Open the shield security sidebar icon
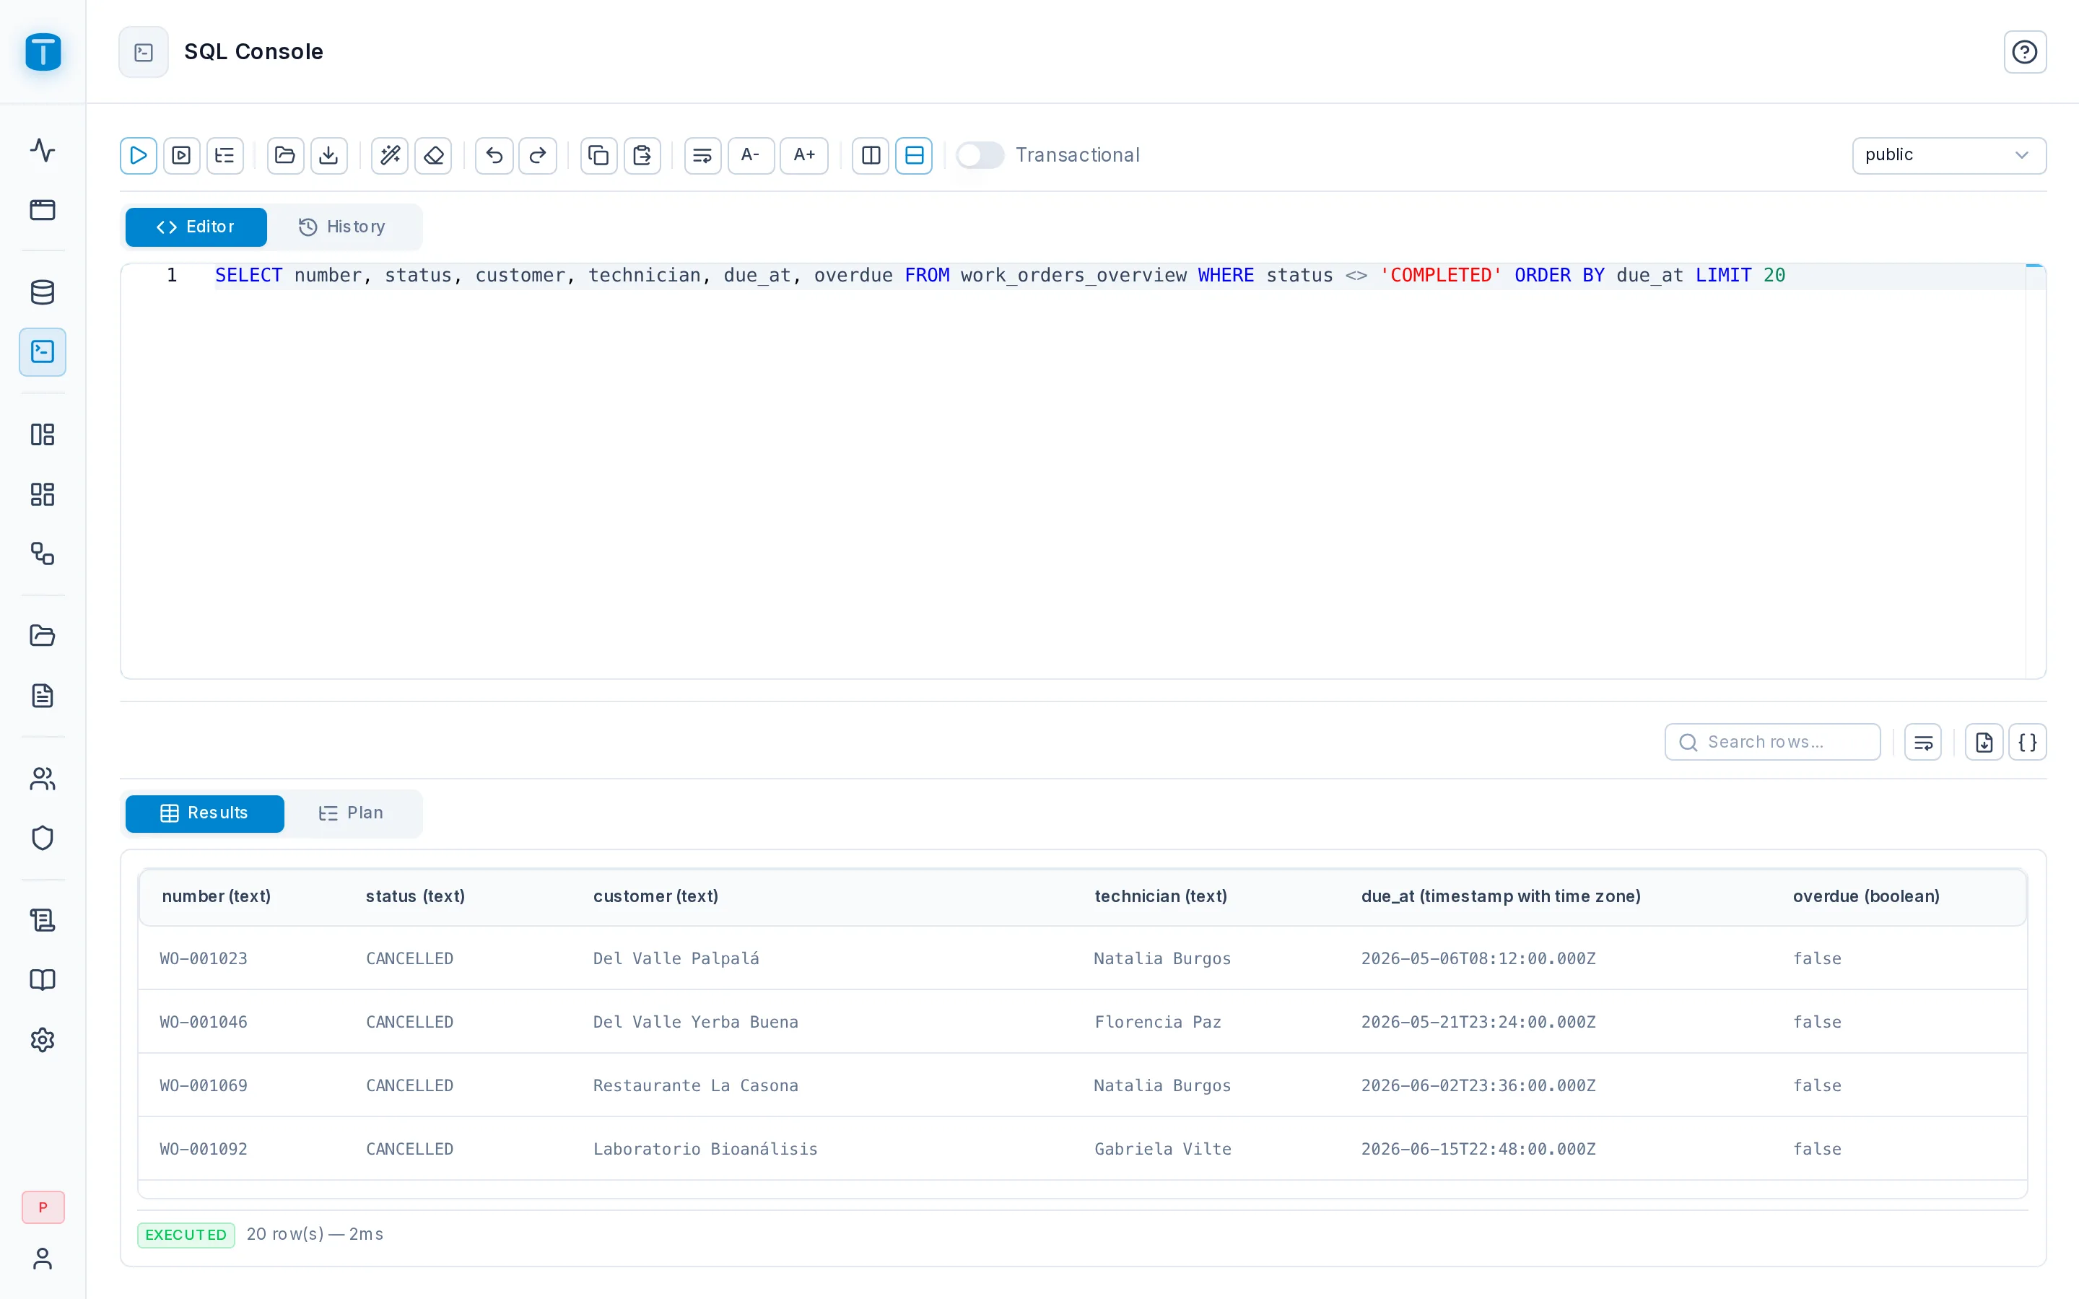2079x1299 pixels. click(x=43, y=839)
